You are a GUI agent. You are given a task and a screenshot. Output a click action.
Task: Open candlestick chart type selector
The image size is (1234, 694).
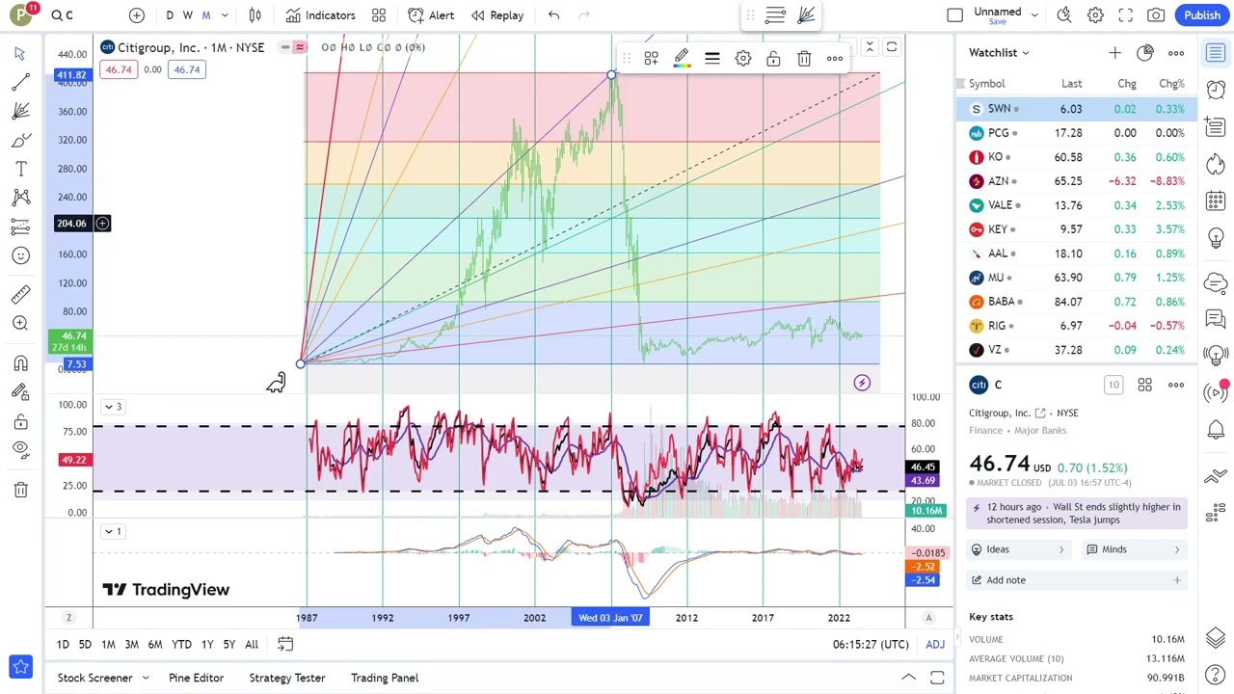[255, 15]
